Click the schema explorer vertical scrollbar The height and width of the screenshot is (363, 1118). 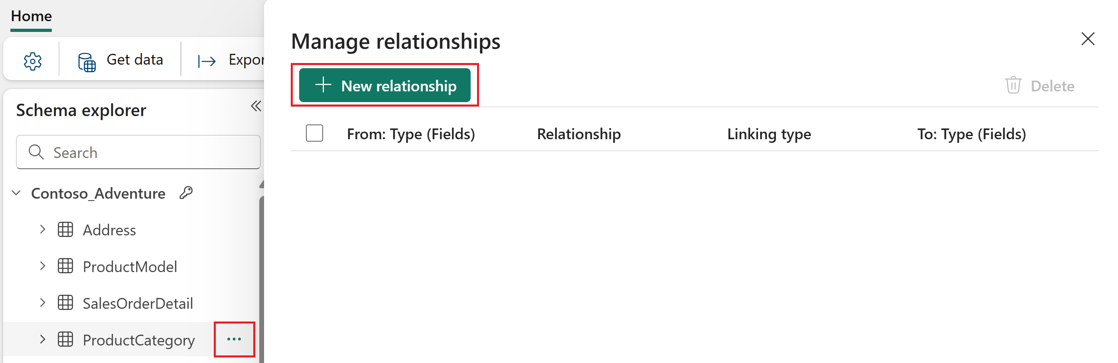click(262, 278)
